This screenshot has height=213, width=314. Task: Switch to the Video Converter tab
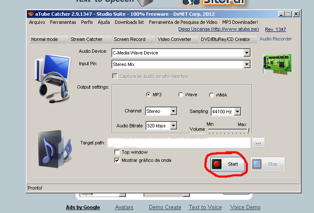point(177,39)
